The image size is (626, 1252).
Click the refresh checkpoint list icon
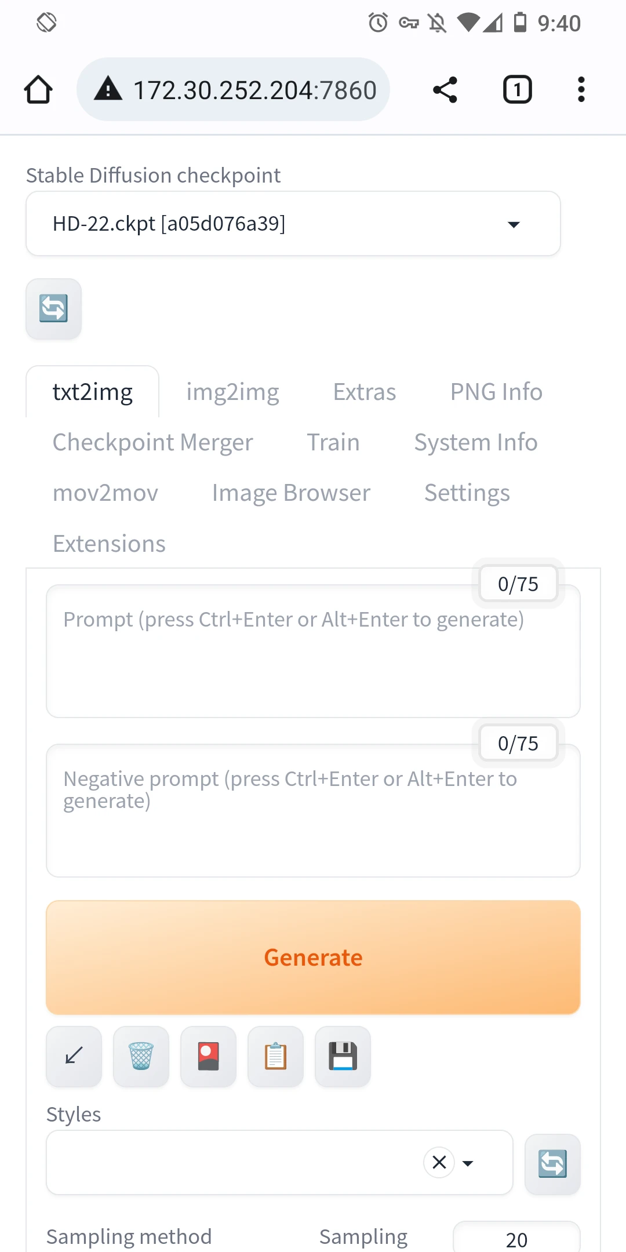pyautogui.click(x=53, y=308)
